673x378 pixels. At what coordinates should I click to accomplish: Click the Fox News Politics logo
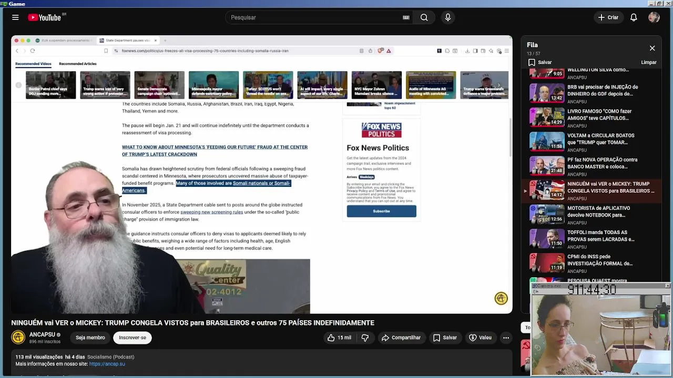point(381,130)
